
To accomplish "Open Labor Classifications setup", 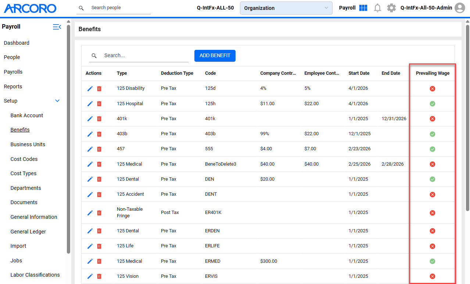I will 35,275.
